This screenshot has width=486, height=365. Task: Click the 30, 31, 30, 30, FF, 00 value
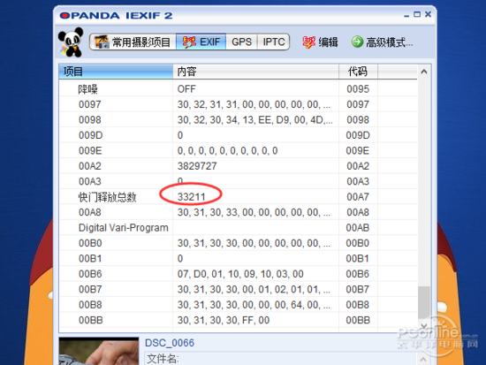(224, 320)
